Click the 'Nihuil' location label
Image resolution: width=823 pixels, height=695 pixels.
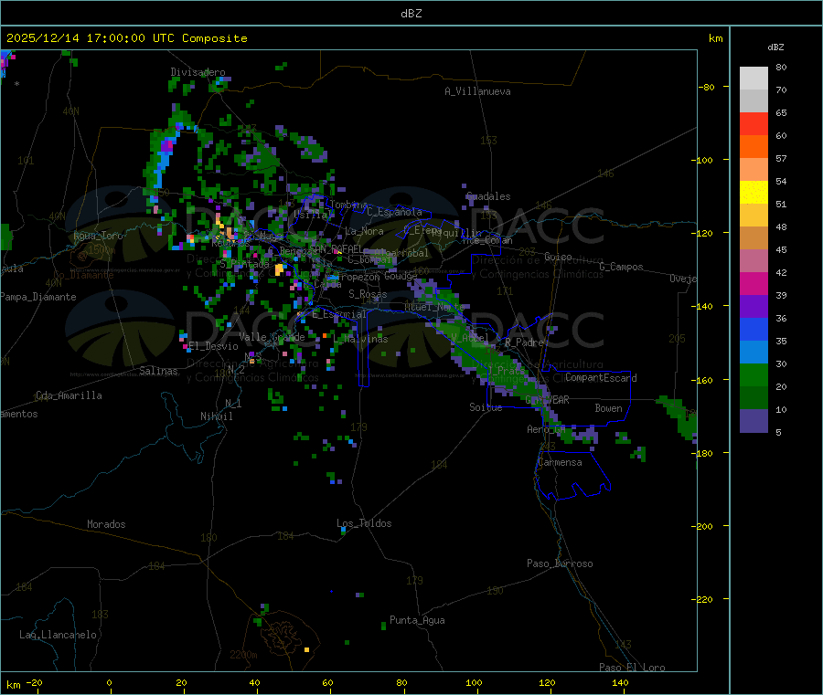216,416
